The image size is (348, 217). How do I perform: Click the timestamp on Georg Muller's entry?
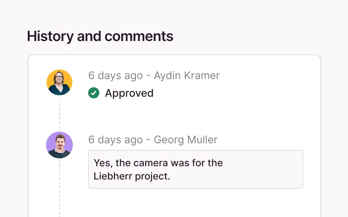tap(115, 140)
